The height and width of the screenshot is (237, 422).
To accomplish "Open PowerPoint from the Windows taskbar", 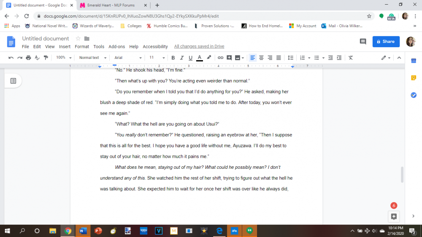I will tap(98, 231).
